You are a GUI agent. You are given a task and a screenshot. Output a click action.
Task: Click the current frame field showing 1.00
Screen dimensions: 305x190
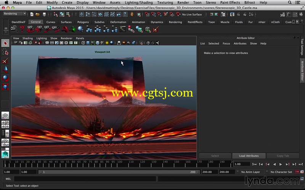tap(242, 164)
